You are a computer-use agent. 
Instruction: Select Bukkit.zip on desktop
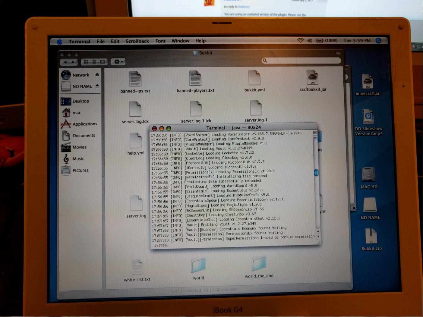371,240
